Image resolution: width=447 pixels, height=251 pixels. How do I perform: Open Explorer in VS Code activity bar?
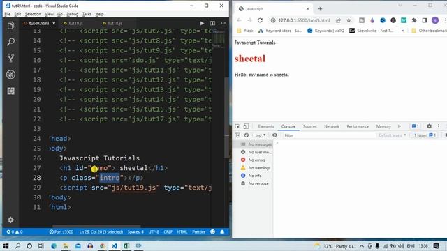tap(11, 26)
